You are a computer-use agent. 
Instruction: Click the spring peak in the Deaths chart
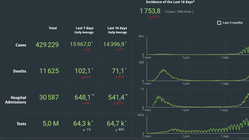pyautogui.click(x=164, y=70)
